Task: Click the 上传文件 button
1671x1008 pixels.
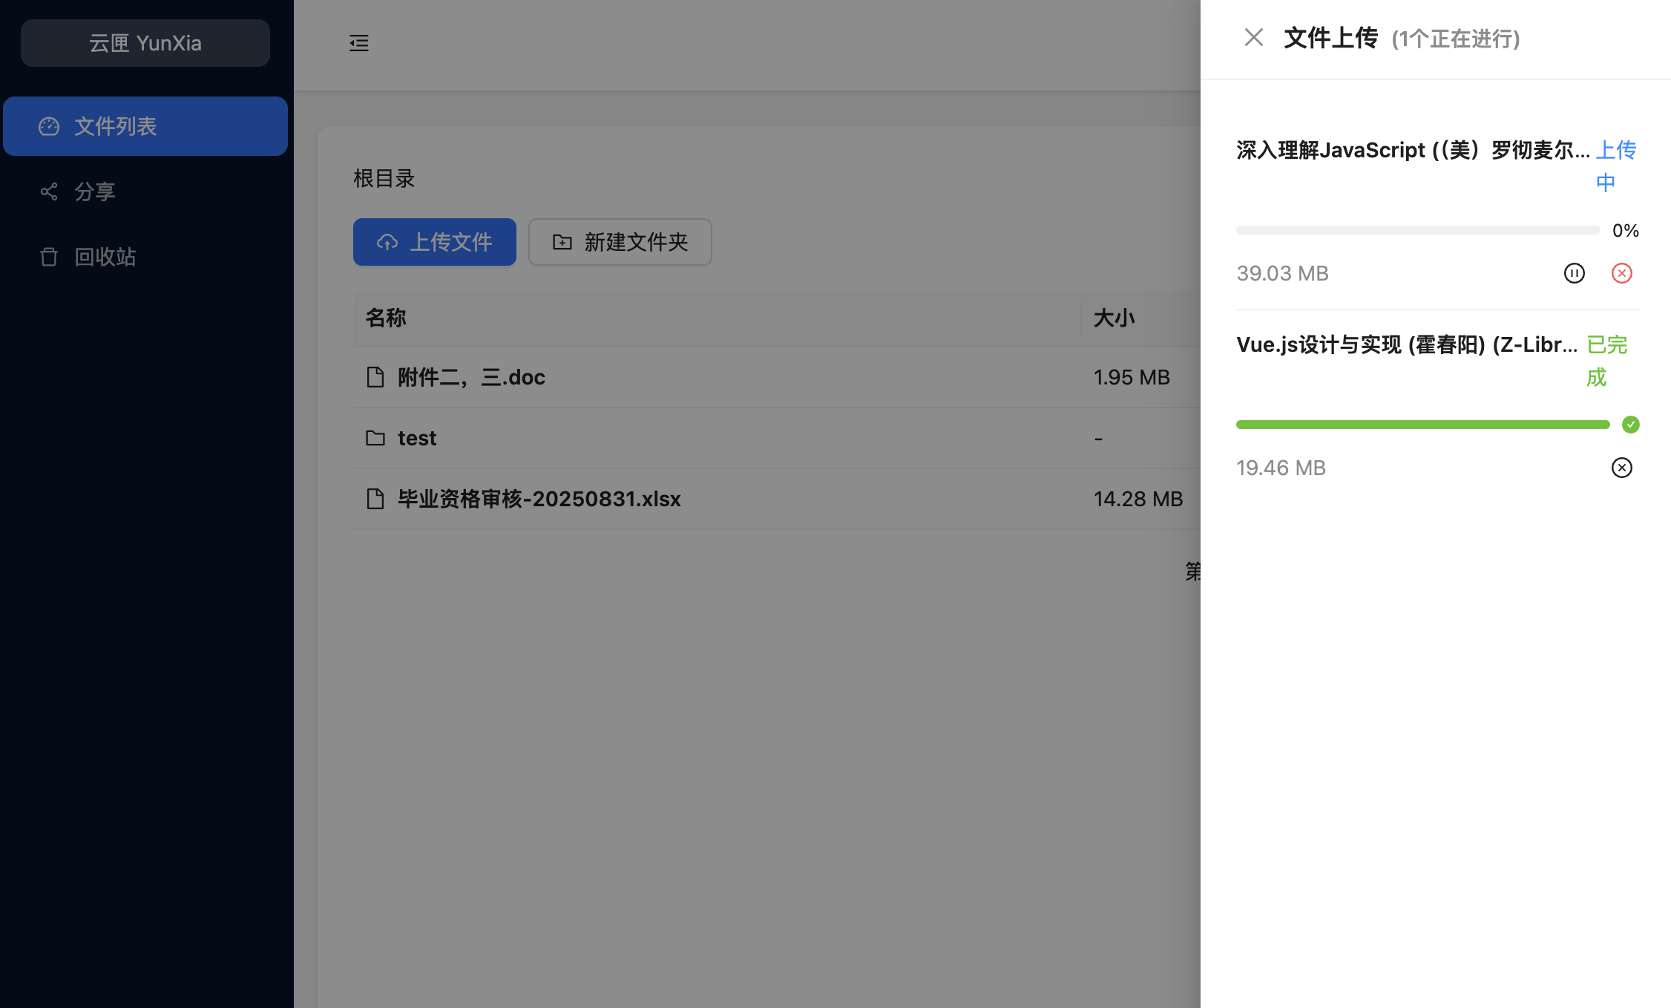Action: click(435, 242)
